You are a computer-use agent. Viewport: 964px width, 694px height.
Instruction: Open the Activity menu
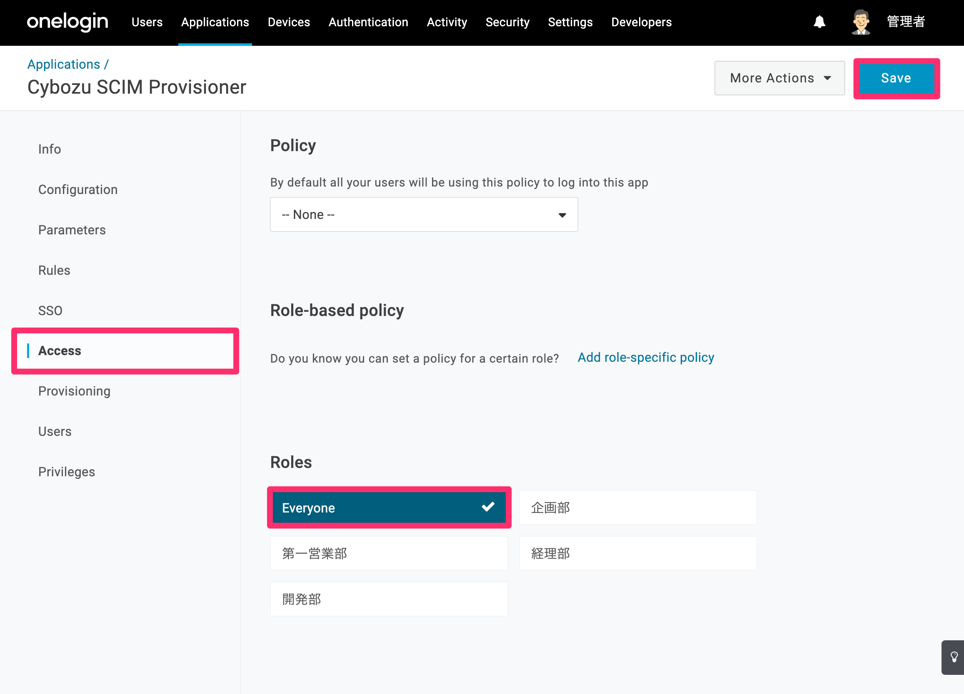point(447,22)
